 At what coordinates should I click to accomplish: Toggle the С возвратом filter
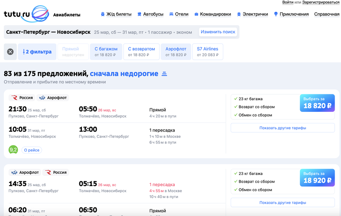[x=142, y=52]
